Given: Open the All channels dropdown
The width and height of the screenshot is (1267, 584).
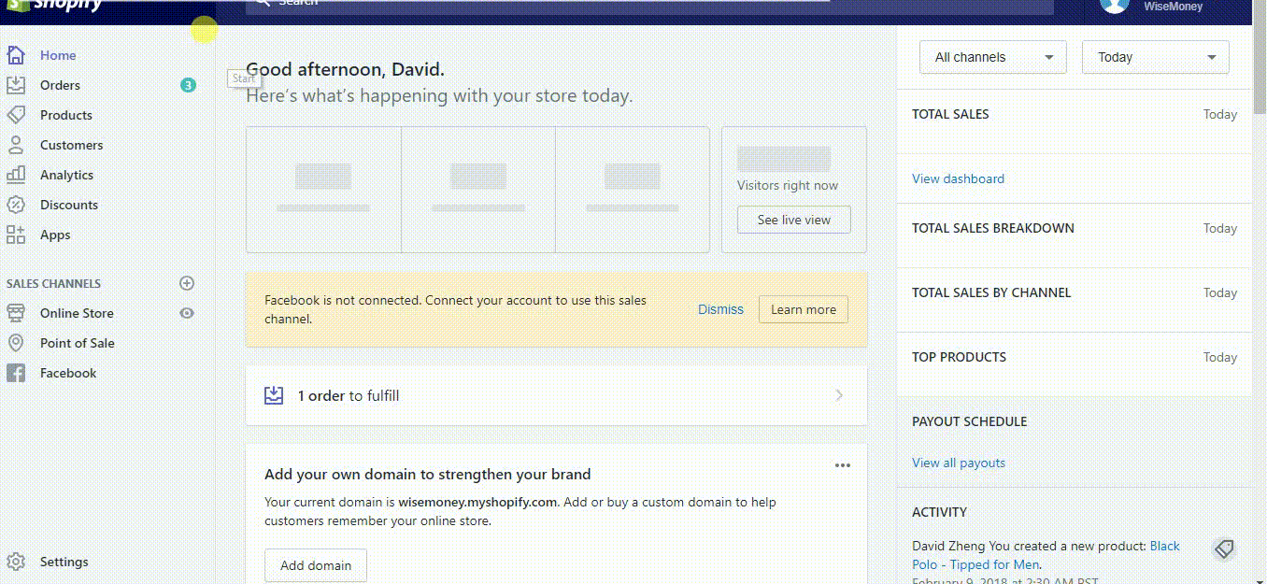Looking at the screenshot, I should pos(993,57).
